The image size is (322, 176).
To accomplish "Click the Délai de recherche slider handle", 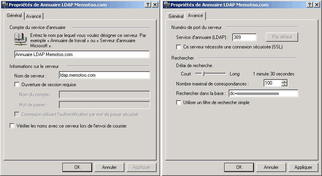I will (203, 73).
